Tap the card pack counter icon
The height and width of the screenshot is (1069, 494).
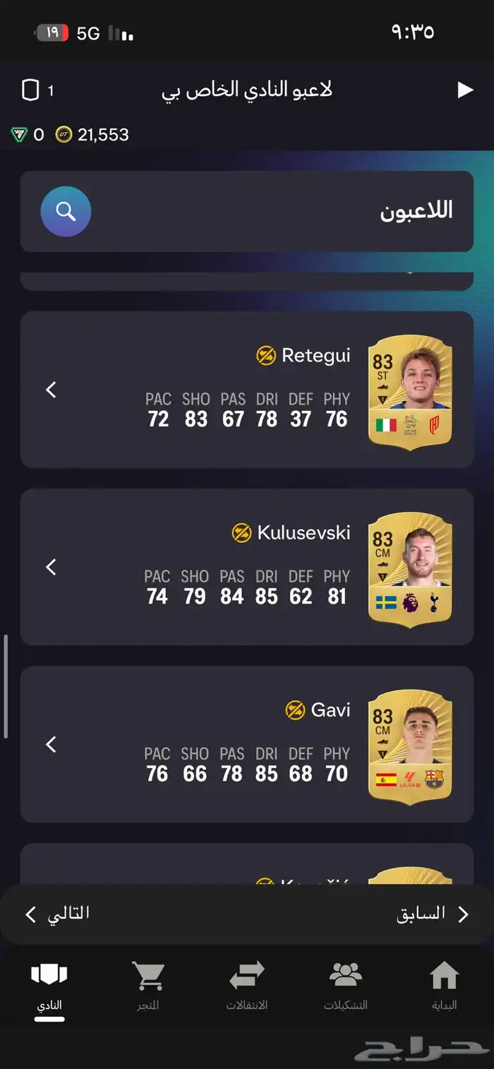[30, 90]
